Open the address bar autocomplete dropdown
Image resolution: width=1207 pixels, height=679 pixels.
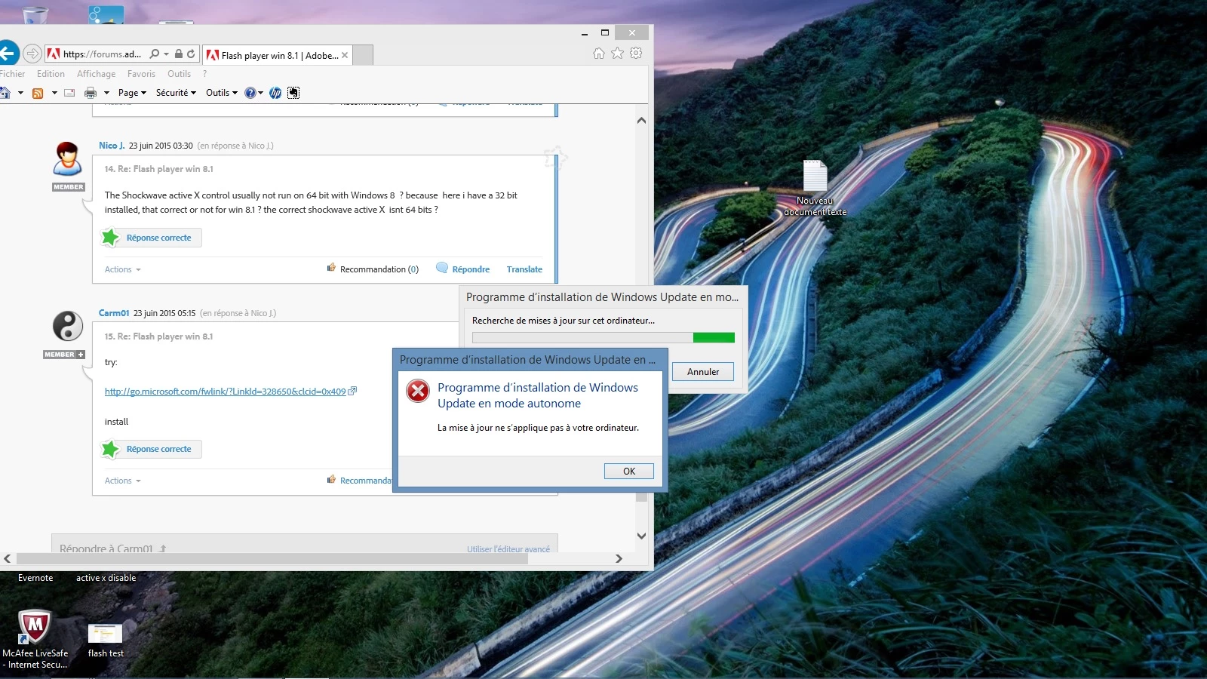[x=166, y=54]
